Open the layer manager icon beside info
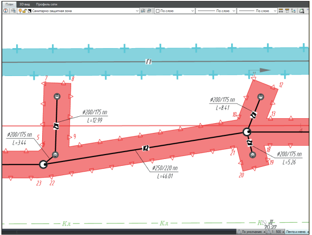The width and height of the screenshot is (312, 235). [13, 10]
